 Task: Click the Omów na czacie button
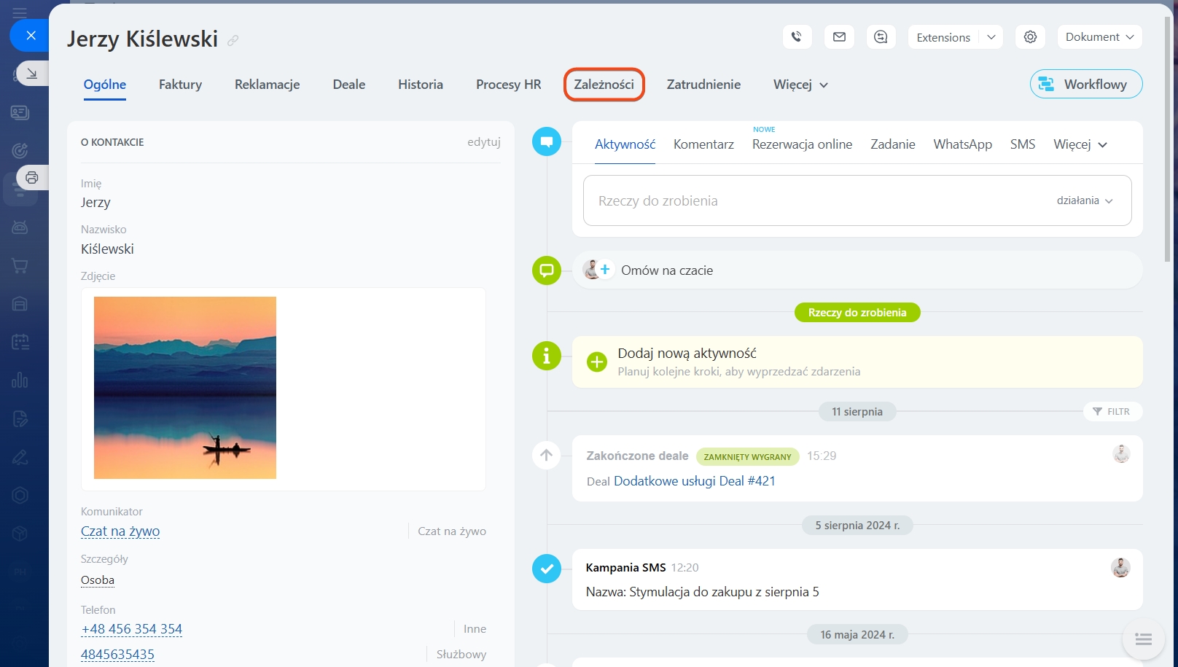click(x=857, y=270)
